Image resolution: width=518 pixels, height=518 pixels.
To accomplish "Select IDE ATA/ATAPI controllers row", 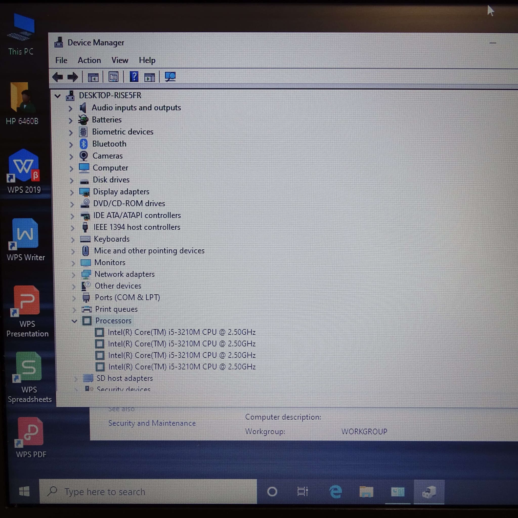I will (x=137, y=215).
